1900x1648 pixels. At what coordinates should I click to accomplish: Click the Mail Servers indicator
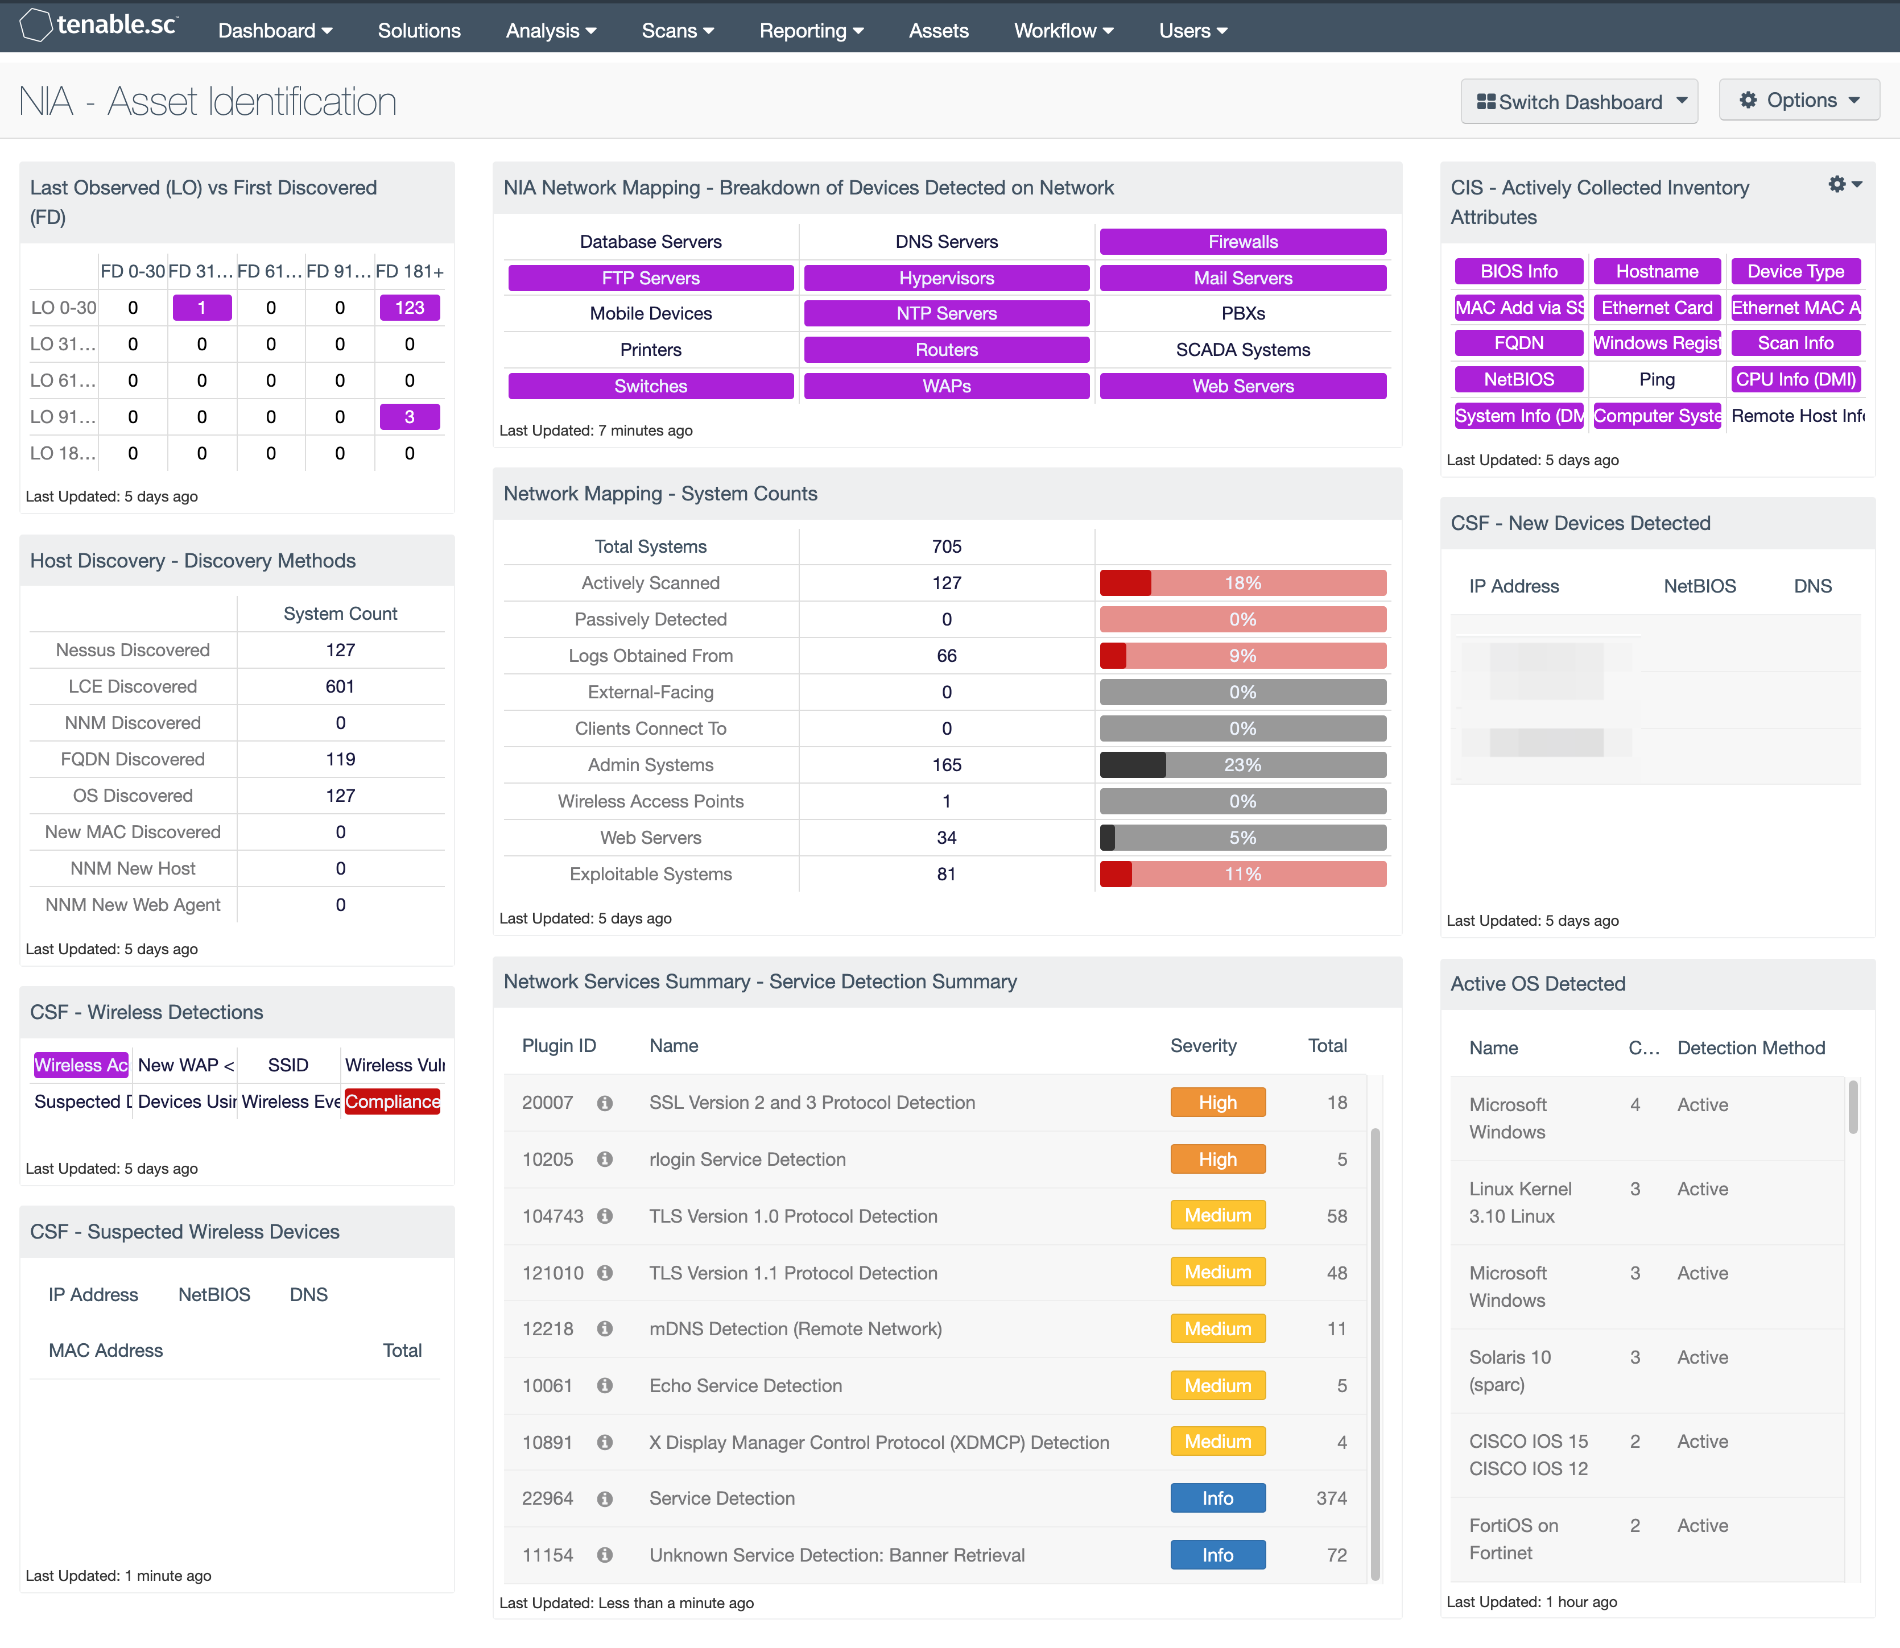pyautogui.click(x=1243, y=278)
